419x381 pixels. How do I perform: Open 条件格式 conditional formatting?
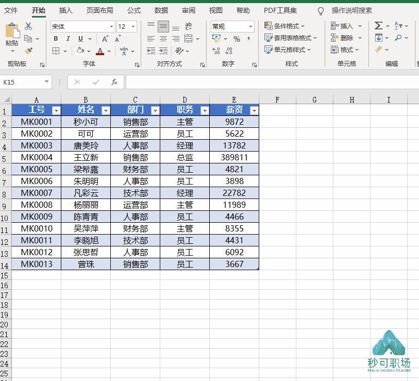(284, 26)
